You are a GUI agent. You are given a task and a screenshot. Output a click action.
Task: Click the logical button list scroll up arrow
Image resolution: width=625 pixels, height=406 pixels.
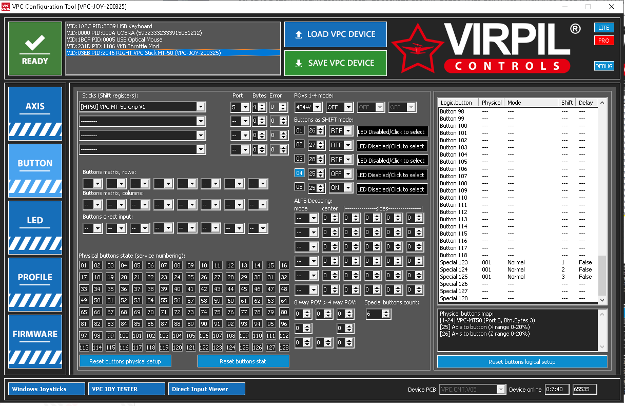tap(602, 103)
